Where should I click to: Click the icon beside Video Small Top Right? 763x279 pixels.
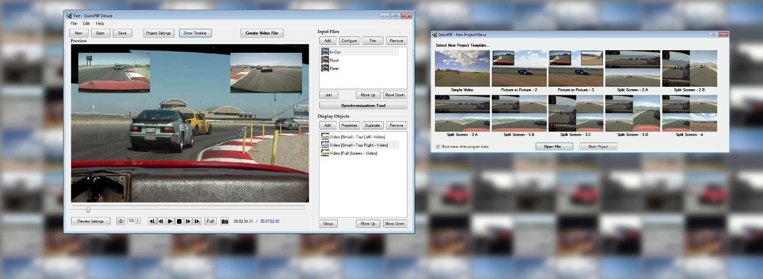(x=325, y=145)
